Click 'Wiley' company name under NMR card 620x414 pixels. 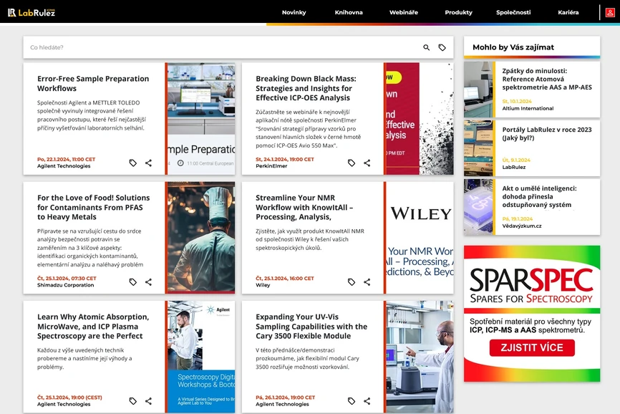(x=263, y=285)
